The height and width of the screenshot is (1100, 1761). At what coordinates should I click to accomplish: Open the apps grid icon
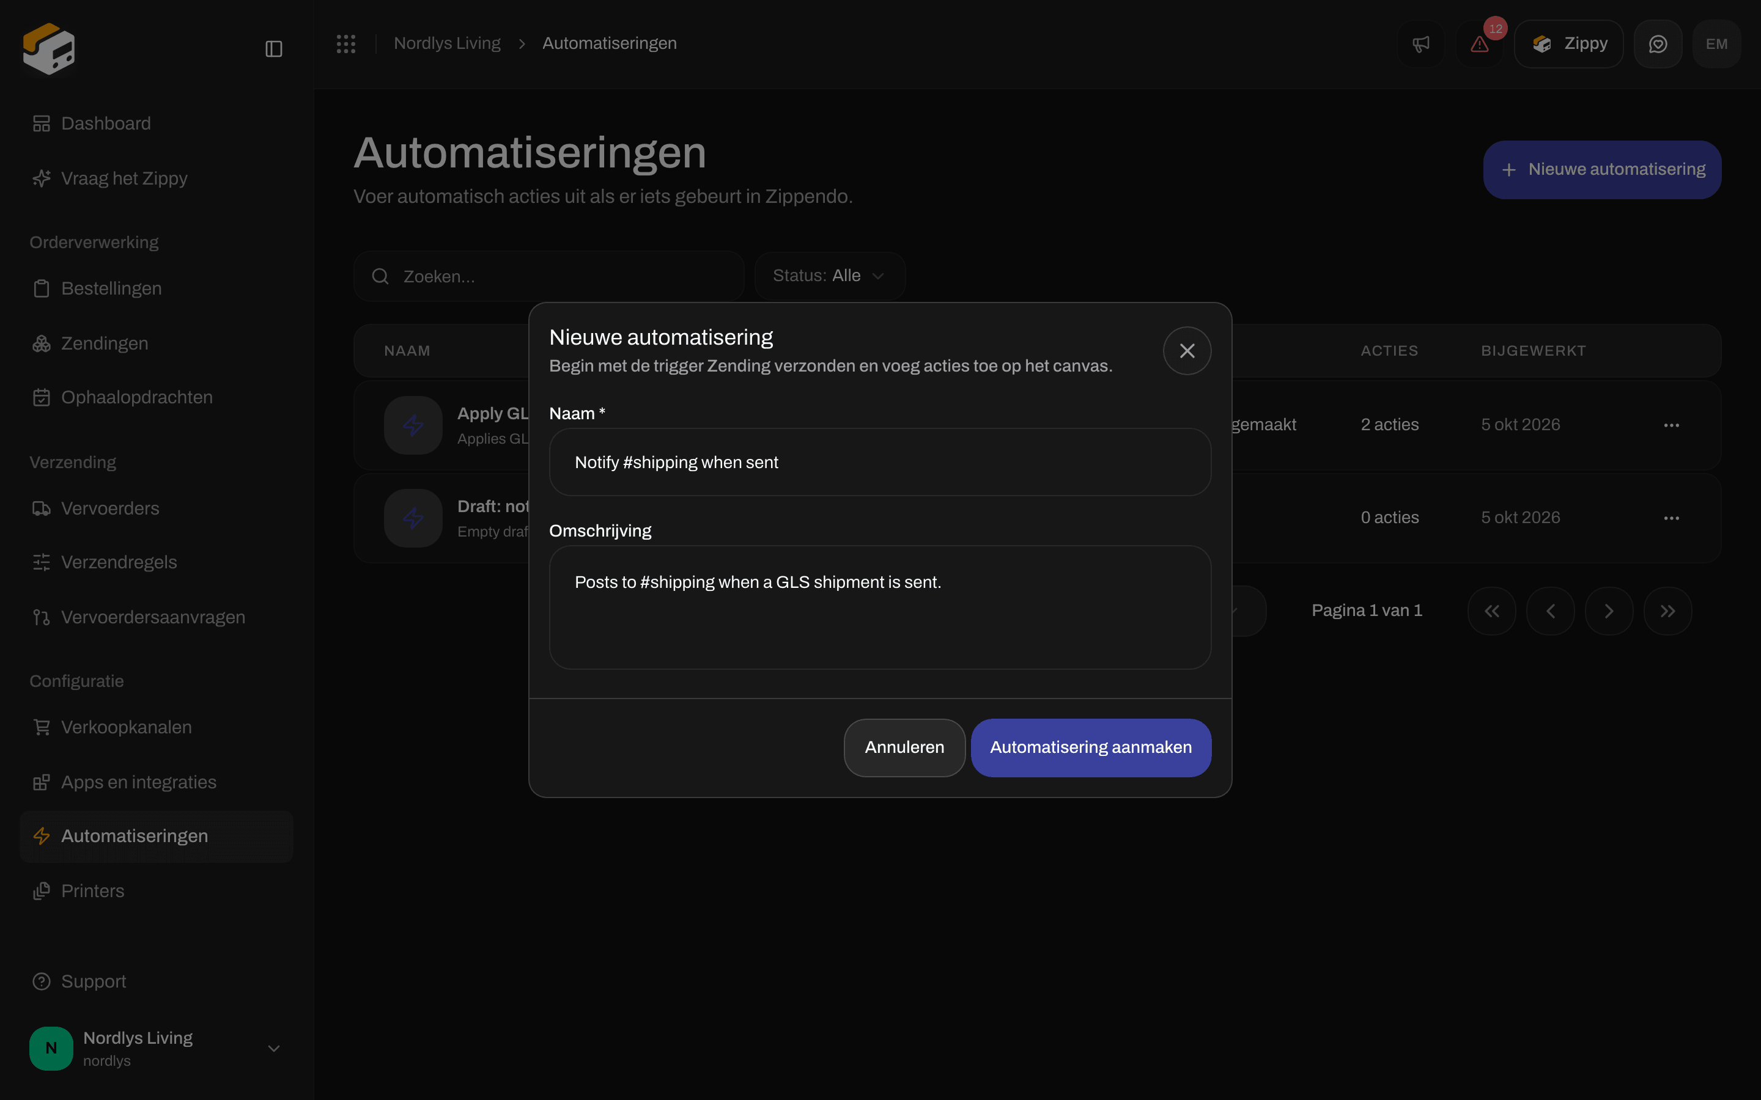(x=346, y=43)
